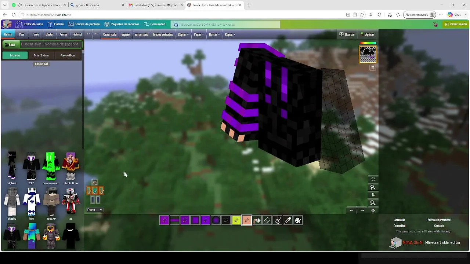The image size is (470, 264).
Task: Select the first purple pencil swatch
Action: pos(164,220)
